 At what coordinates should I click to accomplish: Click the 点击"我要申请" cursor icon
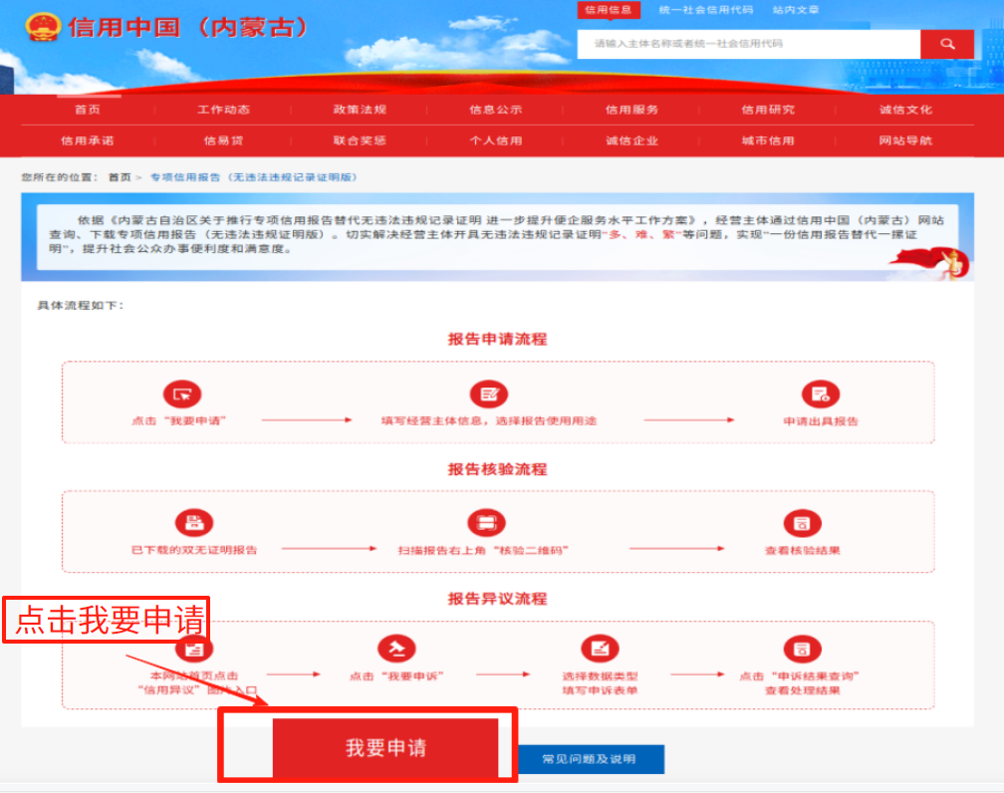(x=182, y=394)
